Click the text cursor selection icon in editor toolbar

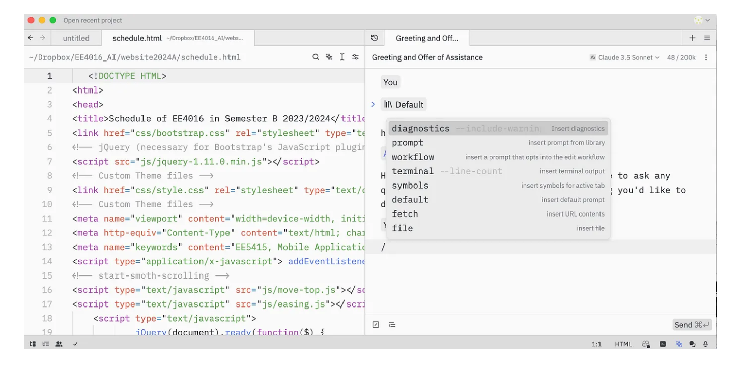342,57
